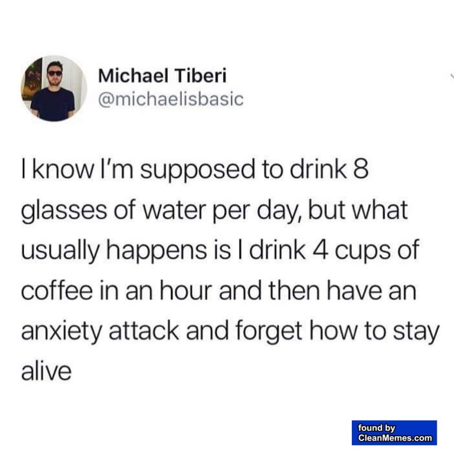Click the word 'glasses' in the tweet

64,211
